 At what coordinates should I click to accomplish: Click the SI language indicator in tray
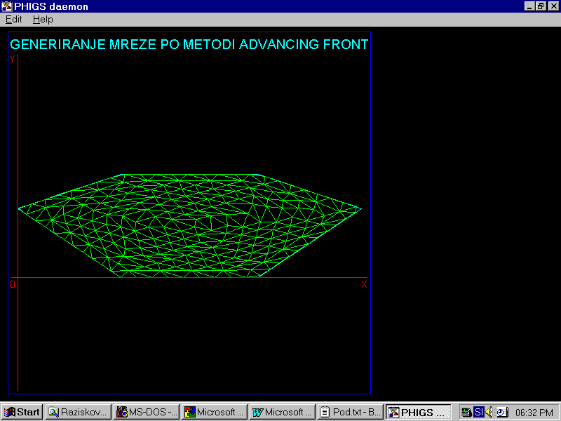[479, 412]
